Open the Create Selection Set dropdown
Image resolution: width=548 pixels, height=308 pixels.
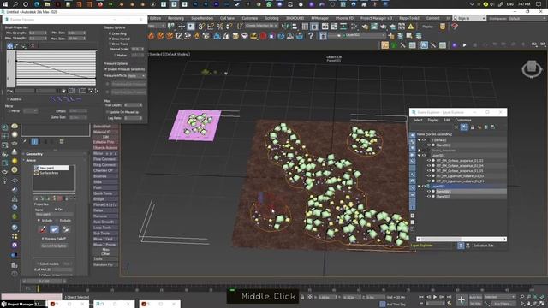coord(261,26)
